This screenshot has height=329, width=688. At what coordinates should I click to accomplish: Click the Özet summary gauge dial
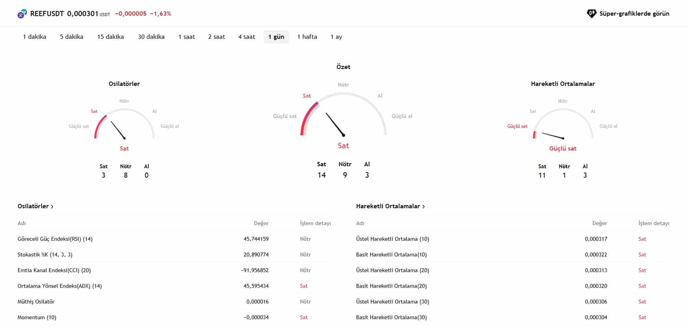pyautogui.click(x=343, y=115)
